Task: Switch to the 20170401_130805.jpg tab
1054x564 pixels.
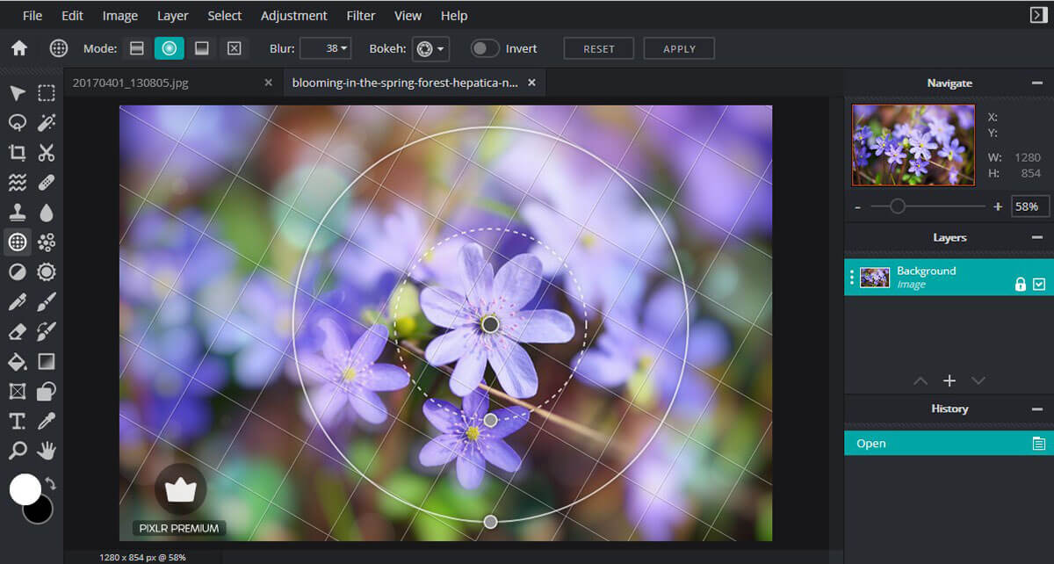Action: (131, 83)
